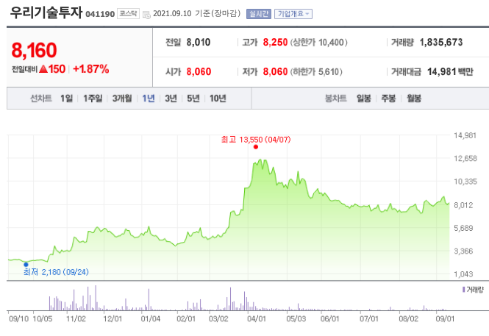Image resolution: width=489 pixels, height=336 pixels.
Task: Click the 04/01 x-axis date label
Action: point(257,319)
